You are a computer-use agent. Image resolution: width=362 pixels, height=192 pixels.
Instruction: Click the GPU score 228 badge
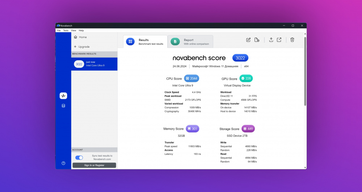click(246, 79)
